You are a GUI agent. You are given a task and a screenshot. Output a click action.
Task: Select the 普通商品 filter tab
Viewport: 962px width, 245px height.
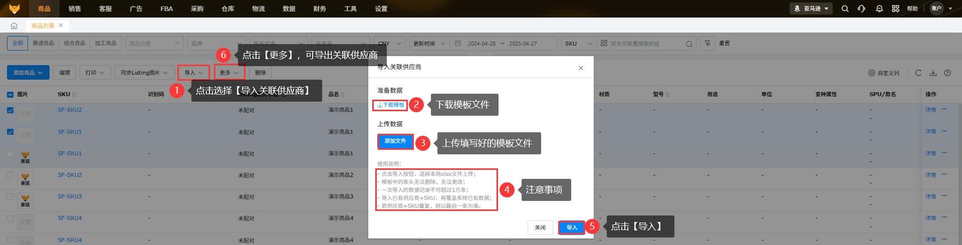pos(44,44)
